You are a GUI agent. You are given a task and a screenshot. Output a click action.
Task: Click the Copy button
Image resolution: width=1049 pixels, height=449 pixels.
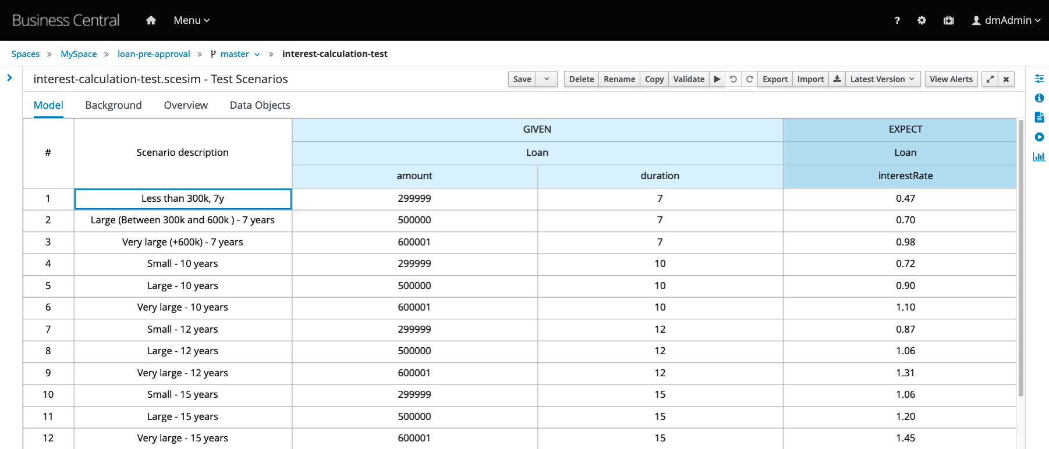[654, 79]
